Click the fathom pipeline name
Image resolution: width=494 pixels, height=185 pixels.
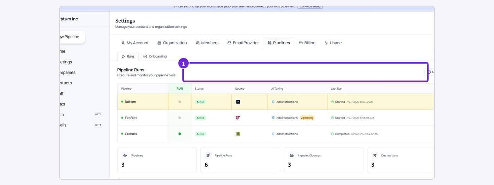click(x=130, y=102)
